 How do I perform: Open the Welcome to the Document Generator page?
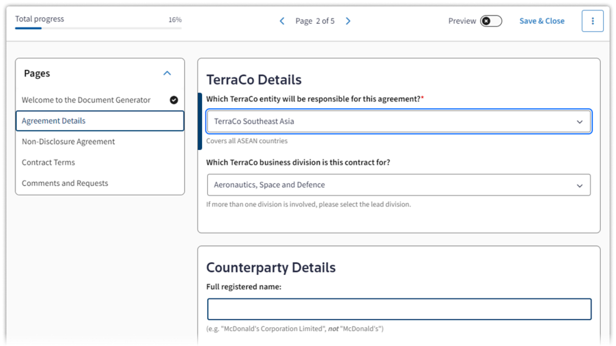tap(86, 100)
